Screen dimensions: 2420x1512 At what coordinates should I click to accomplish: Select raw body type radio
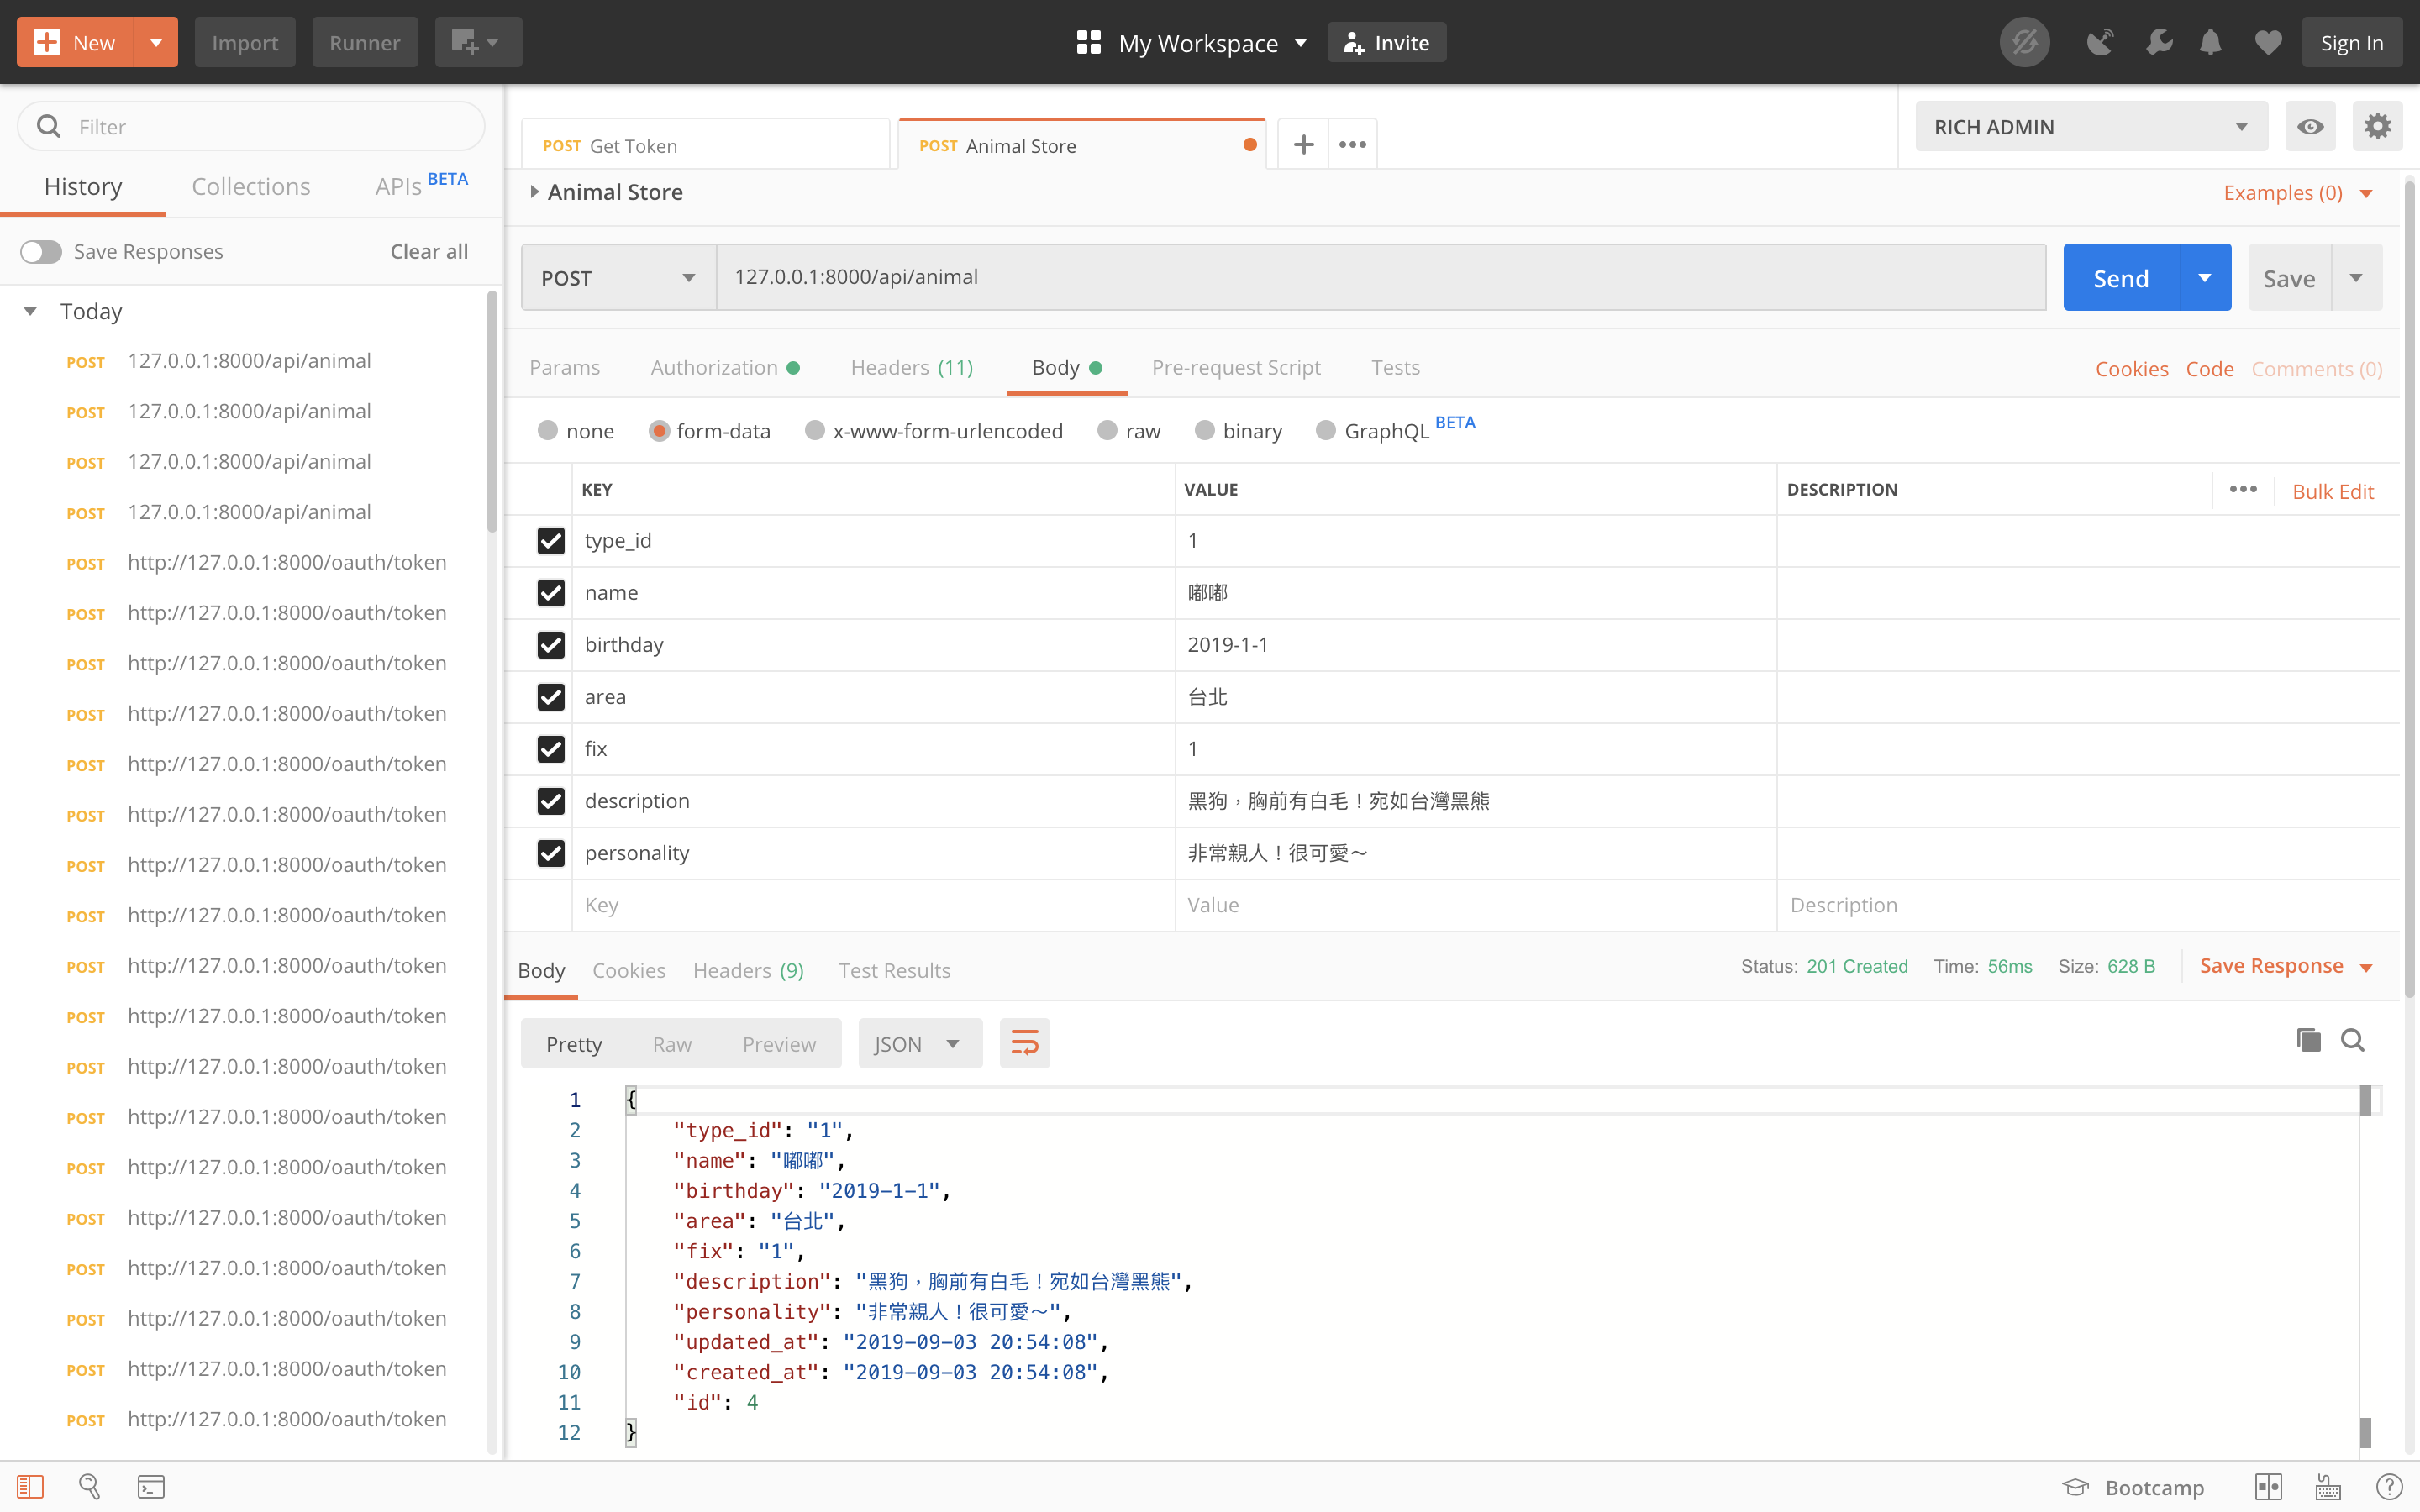click(1107, 430)
